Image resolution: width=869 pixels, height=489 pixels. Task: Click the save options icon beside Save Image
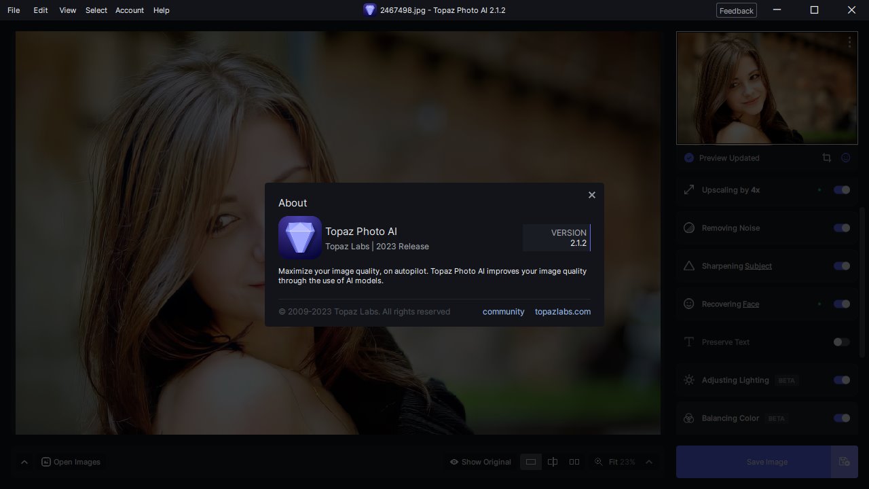[844, 462]
